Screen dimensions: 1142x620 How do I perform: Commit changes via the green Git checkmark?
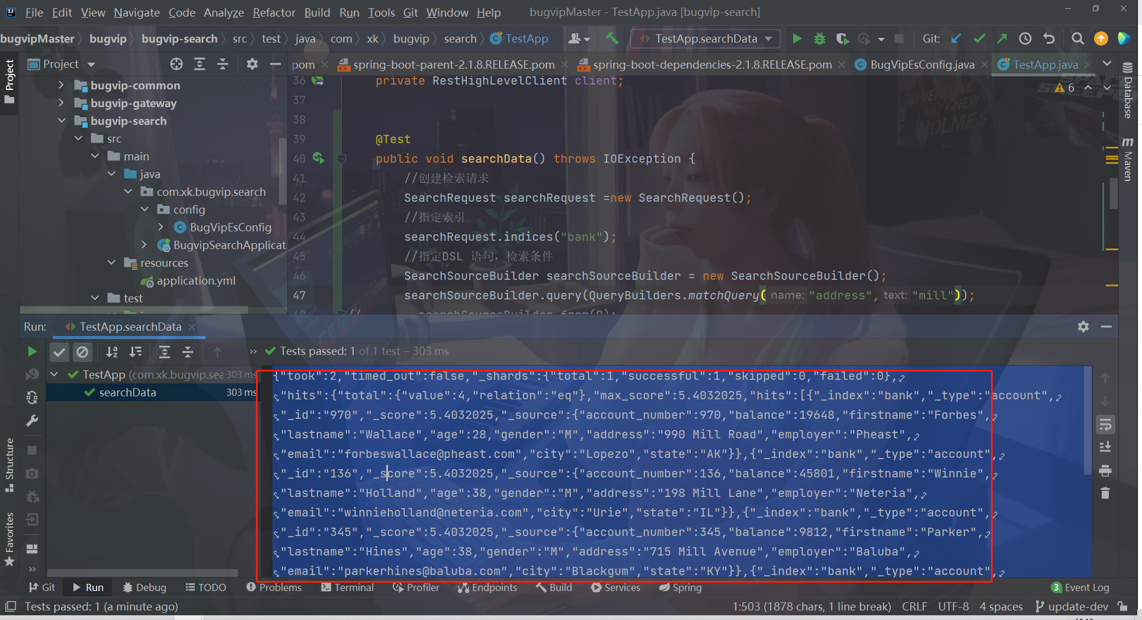pyautogui.click(x=979, y=38)
